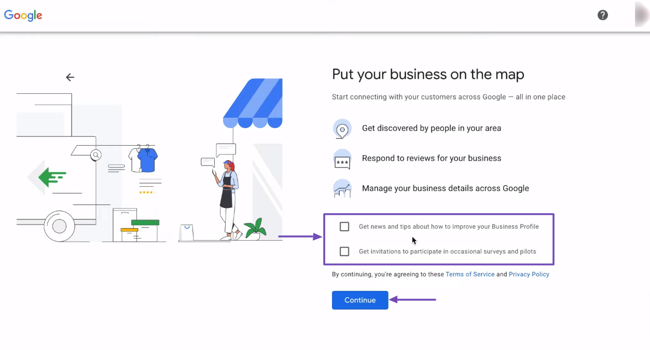Click 'Start connecting with your customers' subtitle
Screen dimensions: 650x350
tap(449, 97)
